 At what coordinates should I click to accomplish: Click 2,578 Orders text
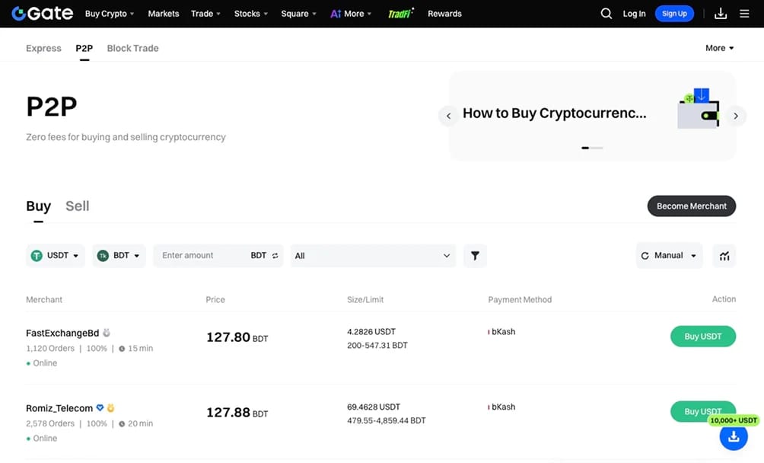[50, 423]
